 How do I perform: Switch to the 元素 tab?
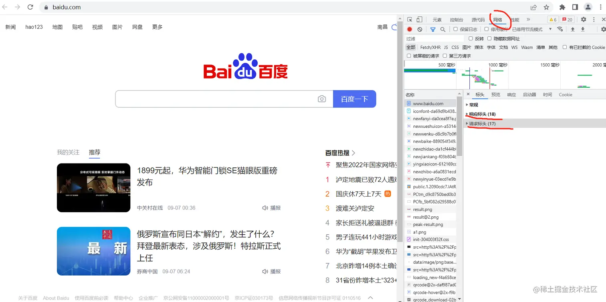coord(437,20)
